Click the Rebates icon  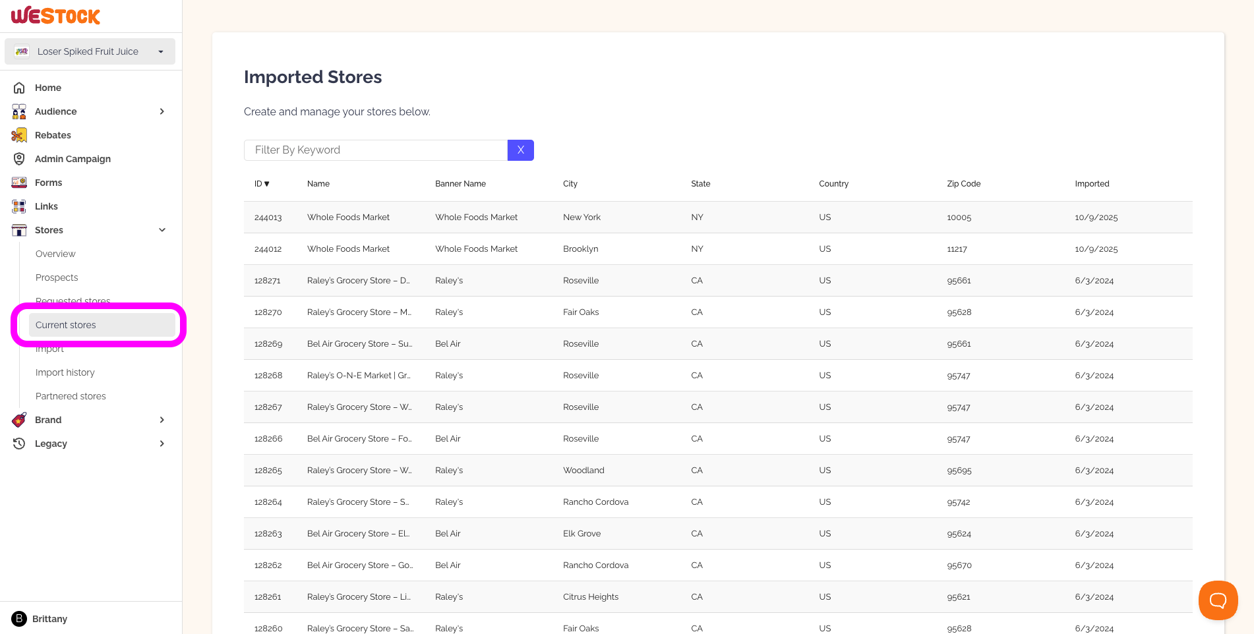pos(19,135)
